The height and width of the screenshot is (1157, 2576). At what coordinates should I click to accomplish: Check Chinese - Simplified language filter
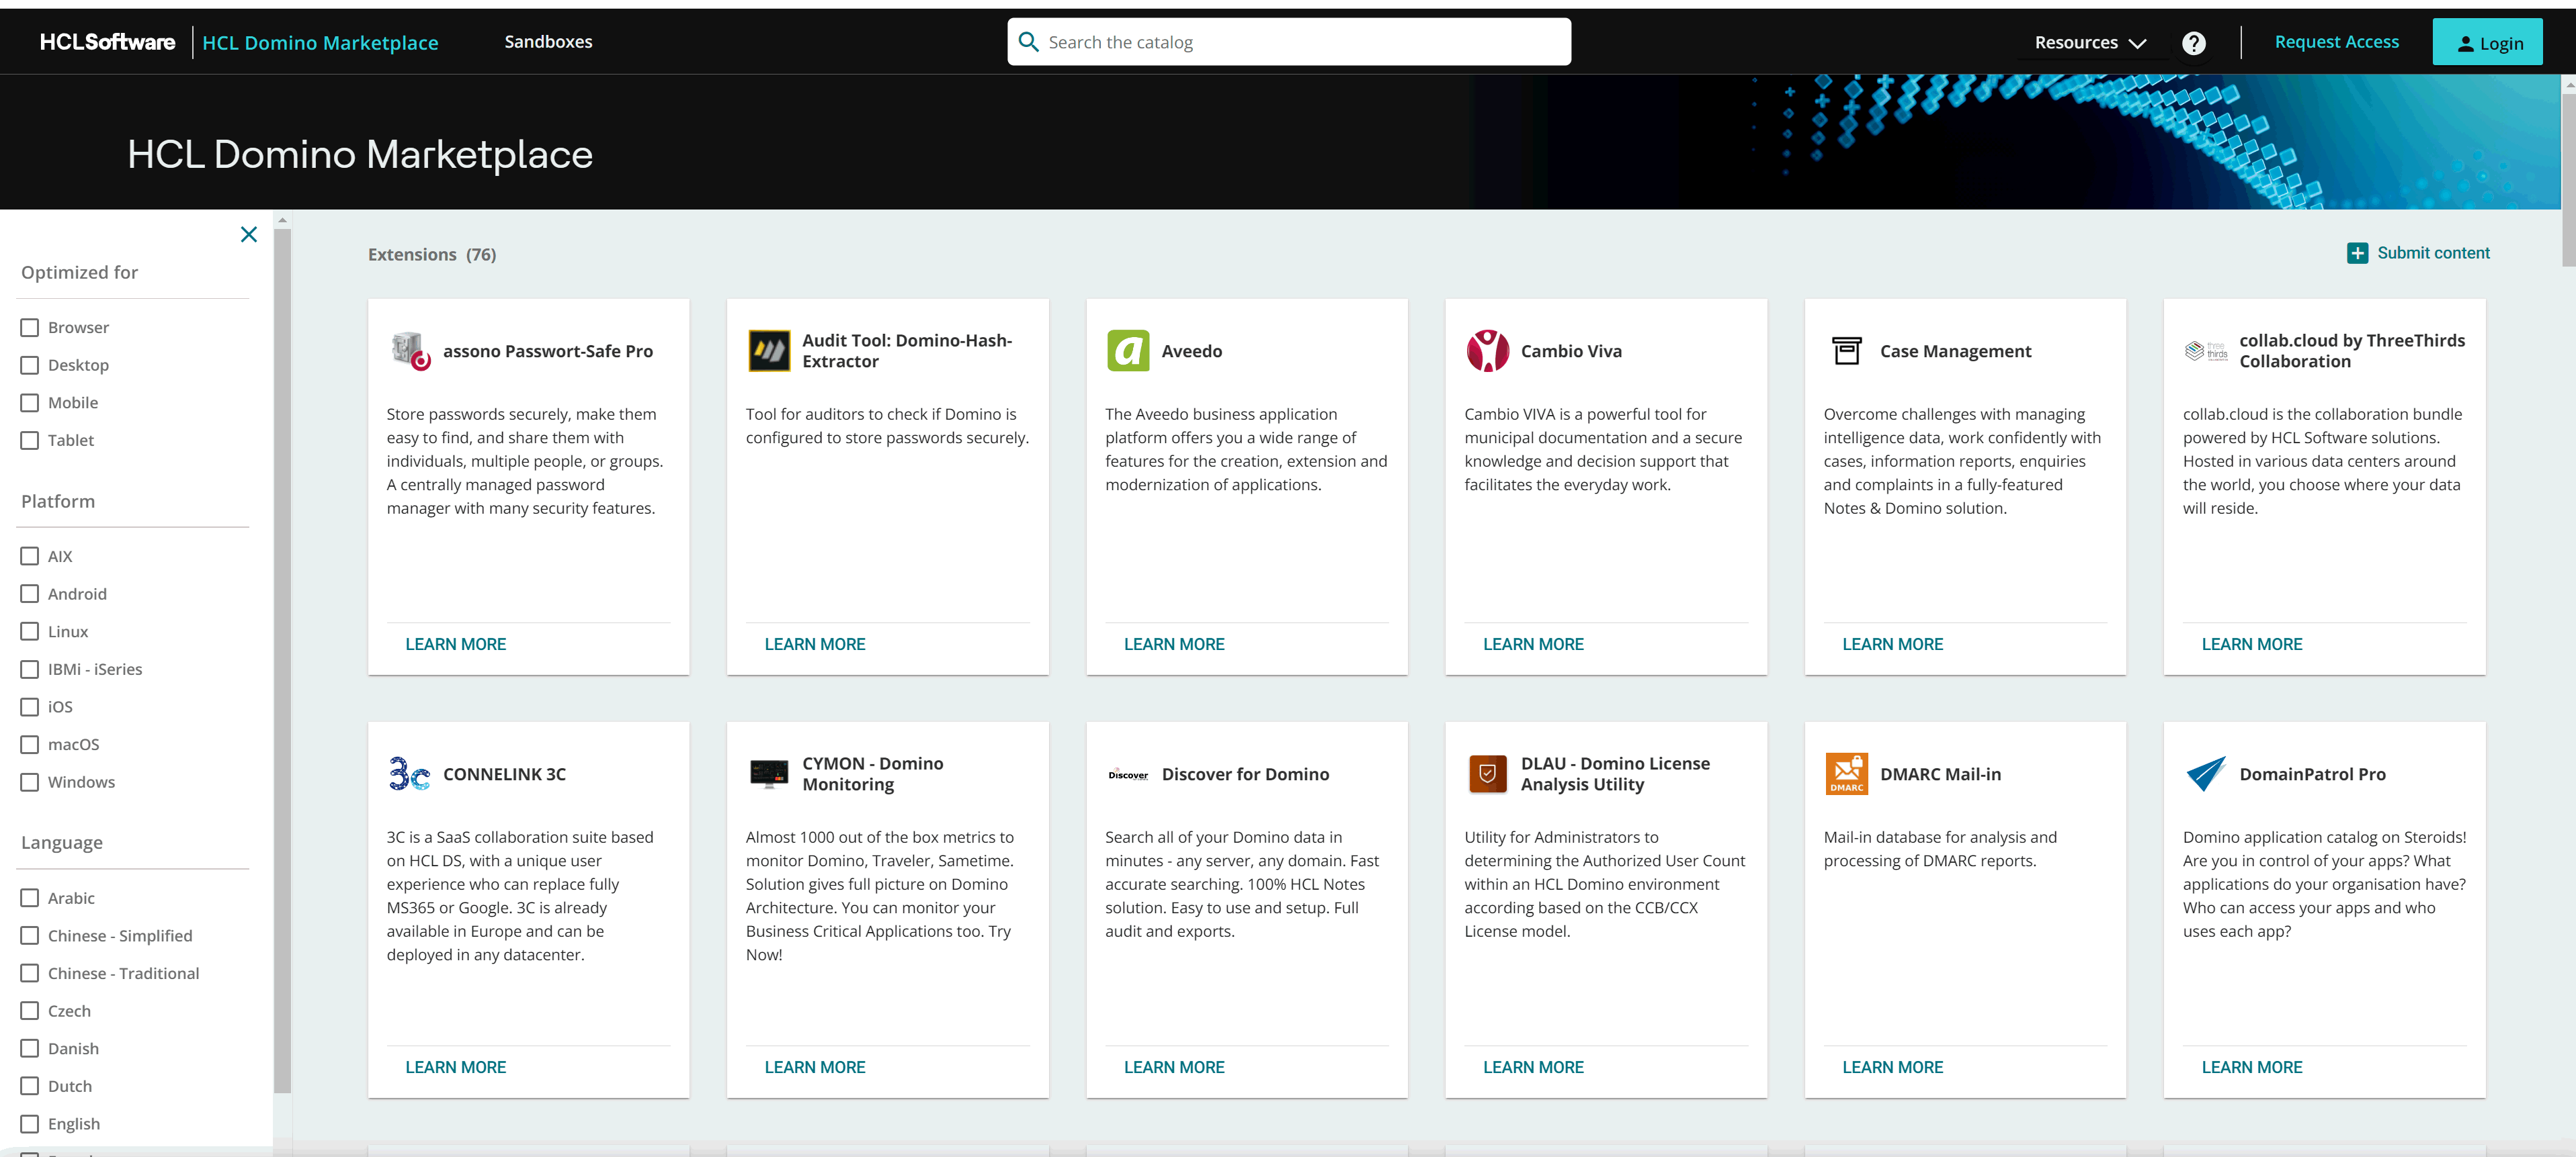tap(30, 936)
